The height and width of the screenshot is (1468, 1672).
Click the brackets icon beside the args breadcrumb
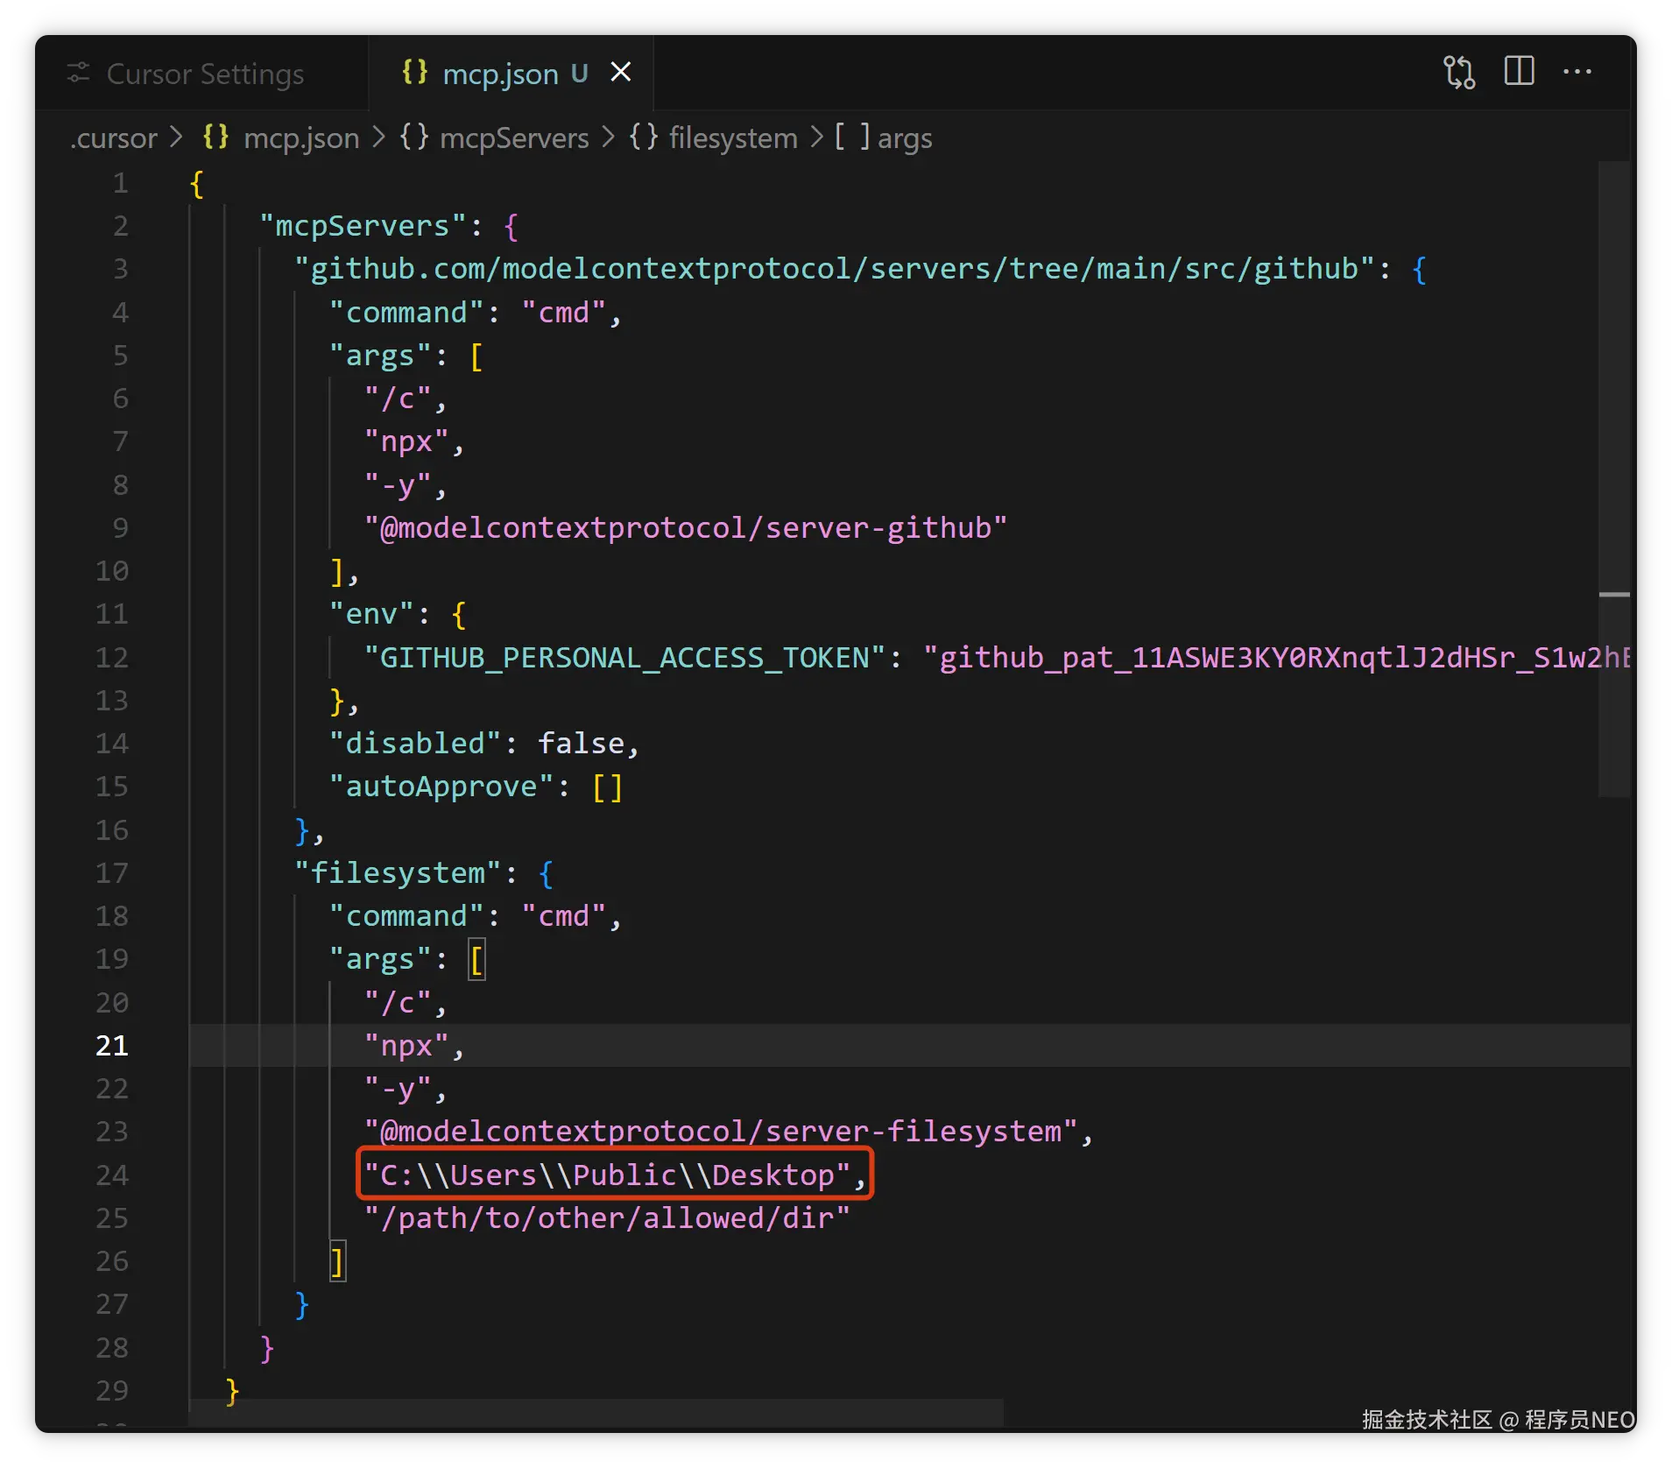852,137
